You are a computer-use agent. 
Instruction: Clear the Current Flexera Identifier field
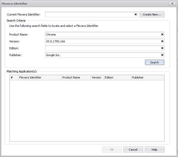(136, 14)
